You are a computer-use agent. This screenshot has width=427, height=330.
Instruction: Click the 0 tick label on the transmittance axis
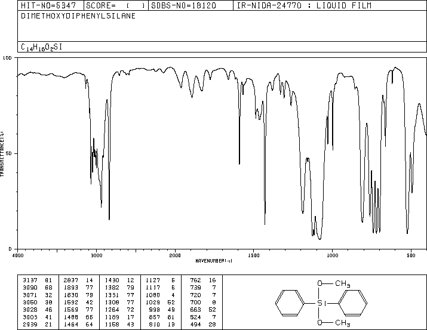tap(10, 249)
